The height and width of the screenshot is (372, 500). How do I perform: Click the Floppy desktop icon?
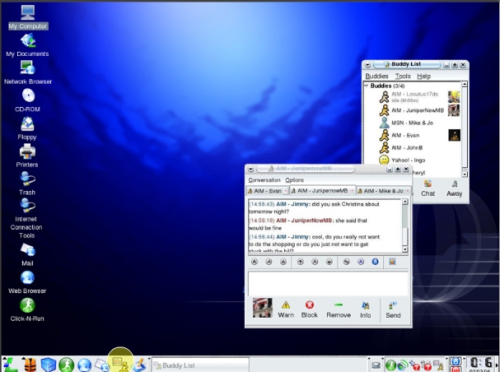(27, 128)
